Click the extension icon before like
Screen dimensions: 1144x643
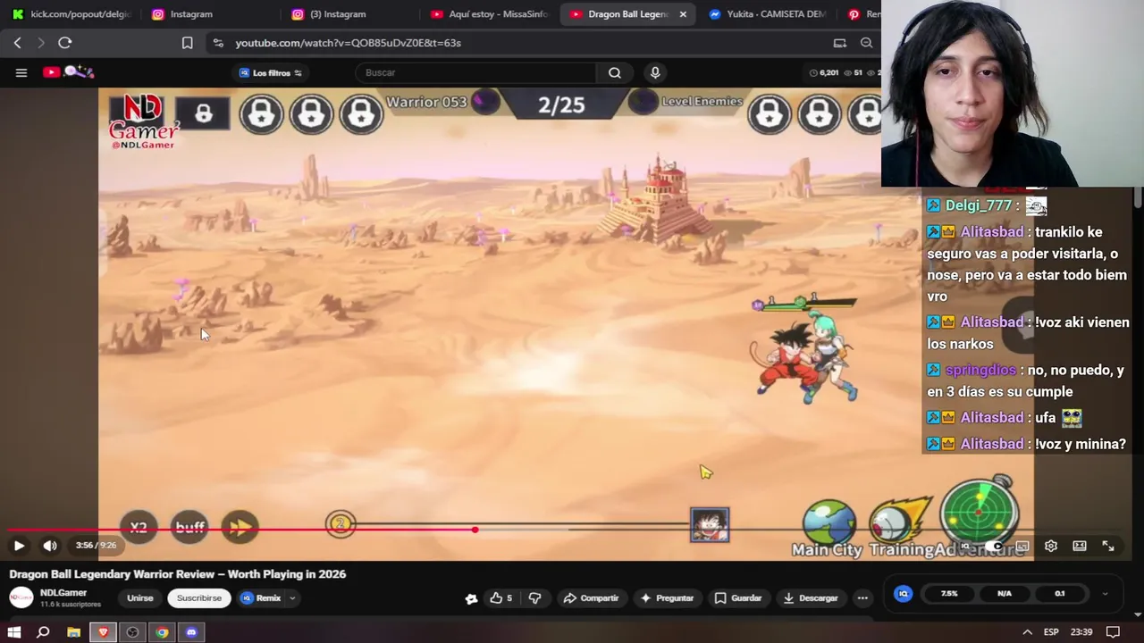tap(471, 598)
